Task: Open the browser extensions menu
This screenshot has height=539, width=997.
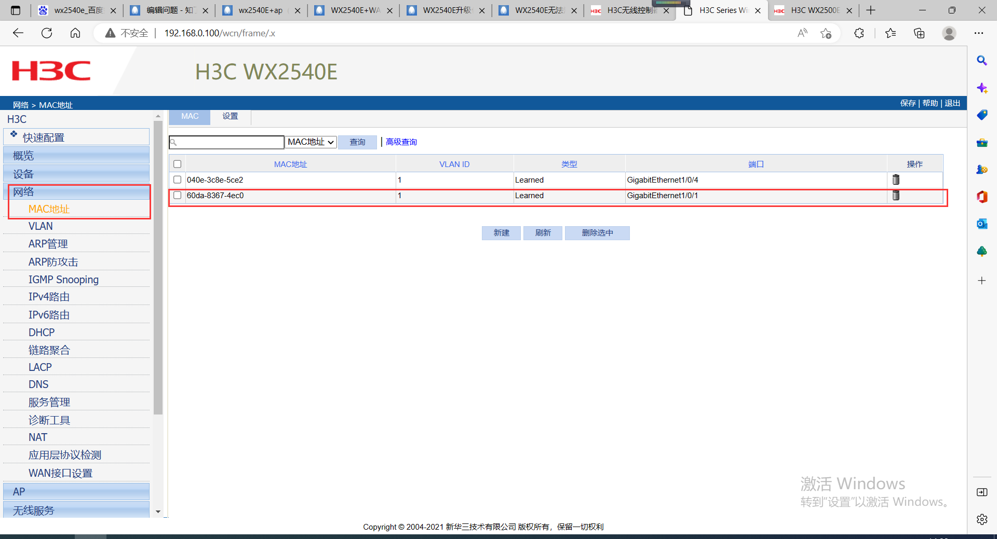Action: pyautogui.click(x=859, y=33)
